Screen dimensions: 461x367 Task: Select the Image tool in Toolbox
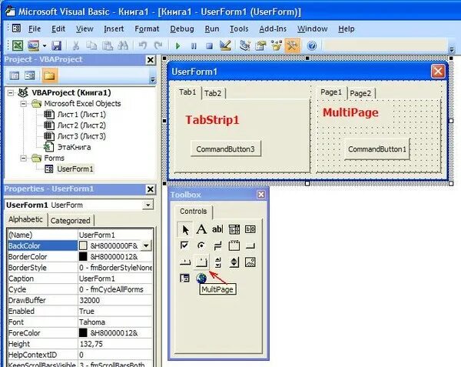[x=250, y=262]
